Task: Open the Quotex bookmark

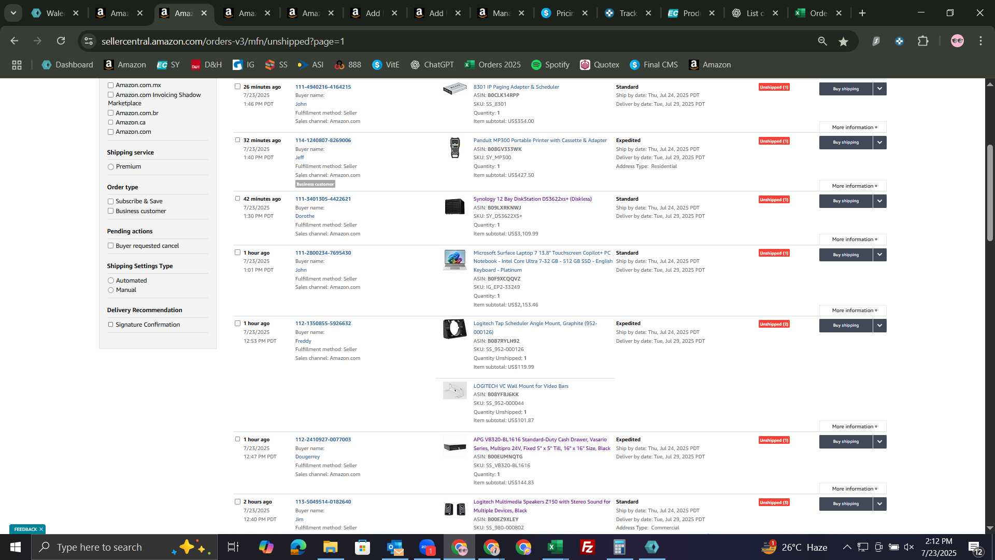Action: pyautogui.click(x=600, y=65)
